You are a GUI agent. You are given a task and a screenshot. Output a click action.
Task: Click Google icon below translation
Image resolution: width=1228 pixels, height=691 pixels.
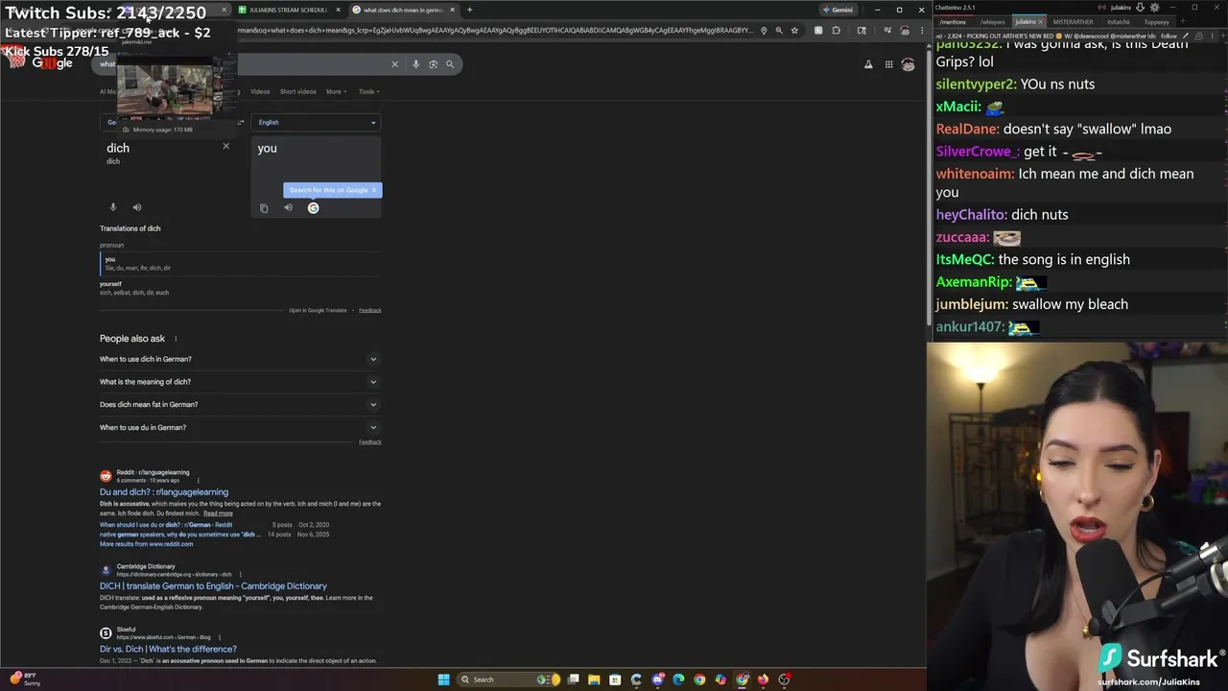313,207
